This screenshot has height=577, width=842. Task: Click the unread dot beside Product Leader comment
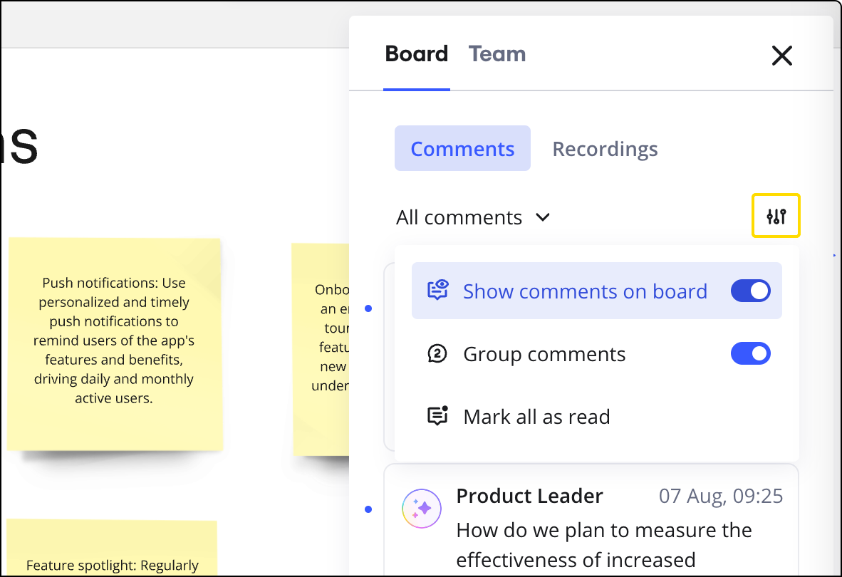tap(368, 509)
